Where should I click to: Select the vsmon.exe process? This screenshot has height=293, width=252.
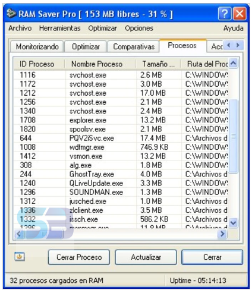tap(121, 156)
